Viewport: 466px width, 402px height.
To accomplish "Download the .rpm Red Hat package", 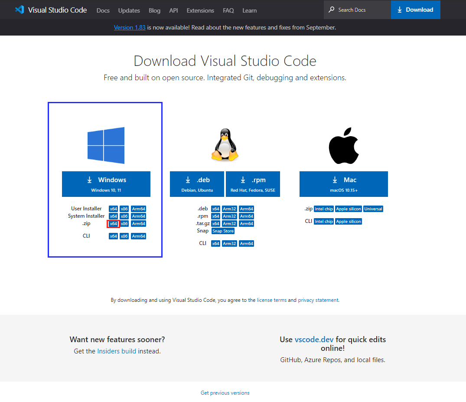I will (253, 184).
